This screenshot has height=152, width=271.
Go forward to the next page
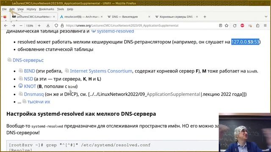click(x=13, y=25)
